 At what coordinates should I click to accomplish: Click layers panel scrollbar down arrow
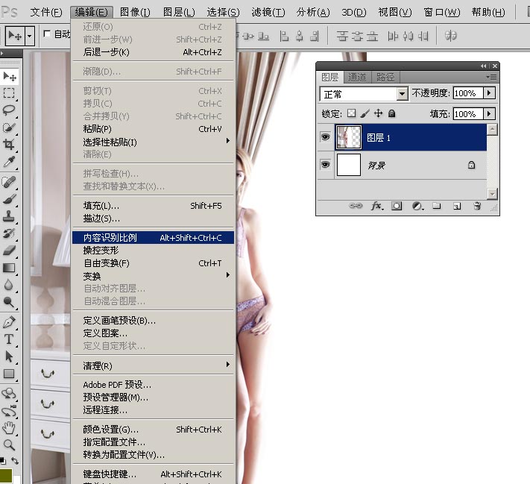point(492,194)
